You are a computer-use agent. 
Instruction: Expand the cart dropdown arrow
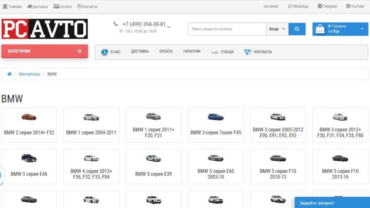(x=362, y=29)
